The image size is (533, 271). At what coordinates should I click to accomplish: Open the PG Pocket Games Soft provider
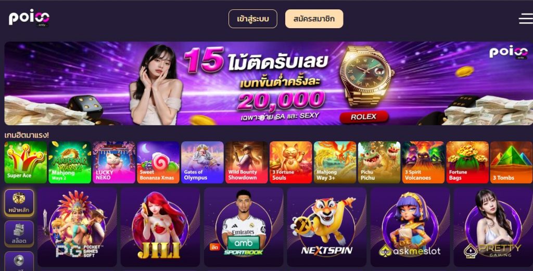click(77, 227)
